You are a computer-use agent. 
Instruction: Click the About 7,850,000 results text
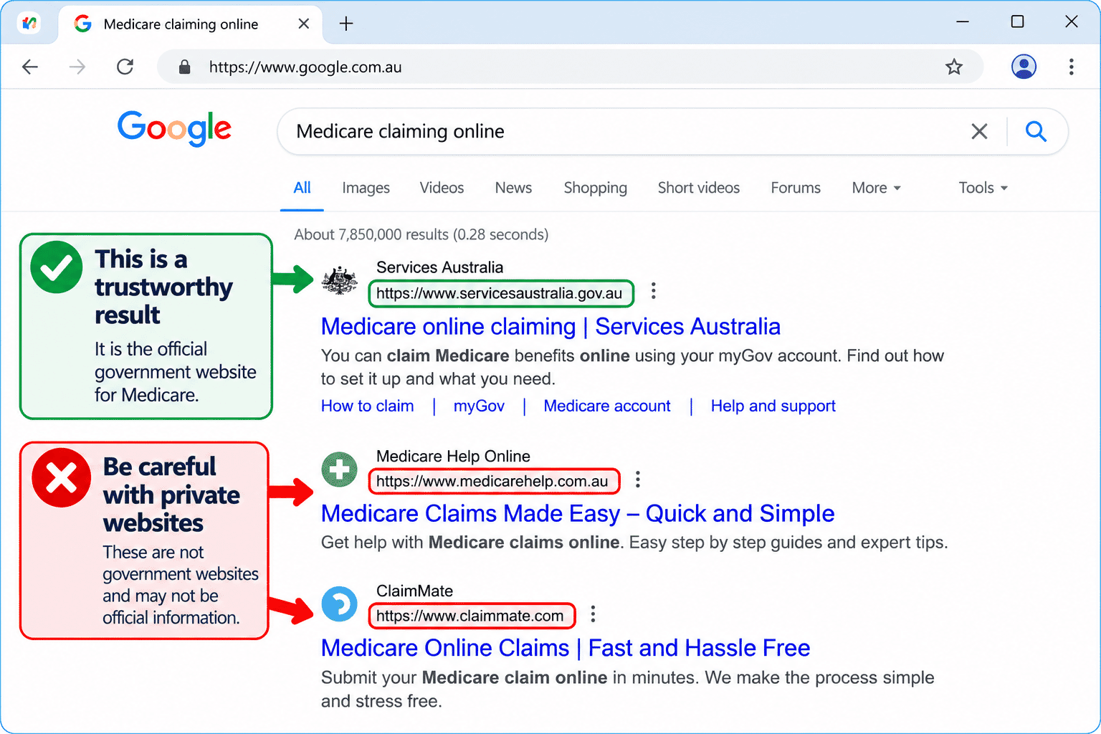[x=421, y=234]
